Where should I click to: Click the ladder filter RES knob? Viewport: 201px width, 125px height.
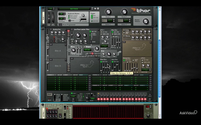coord(84,35)
